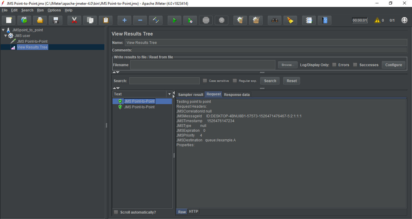Click into the Comments field
Screen dimensions: 412x219
[x=270, y=50]
